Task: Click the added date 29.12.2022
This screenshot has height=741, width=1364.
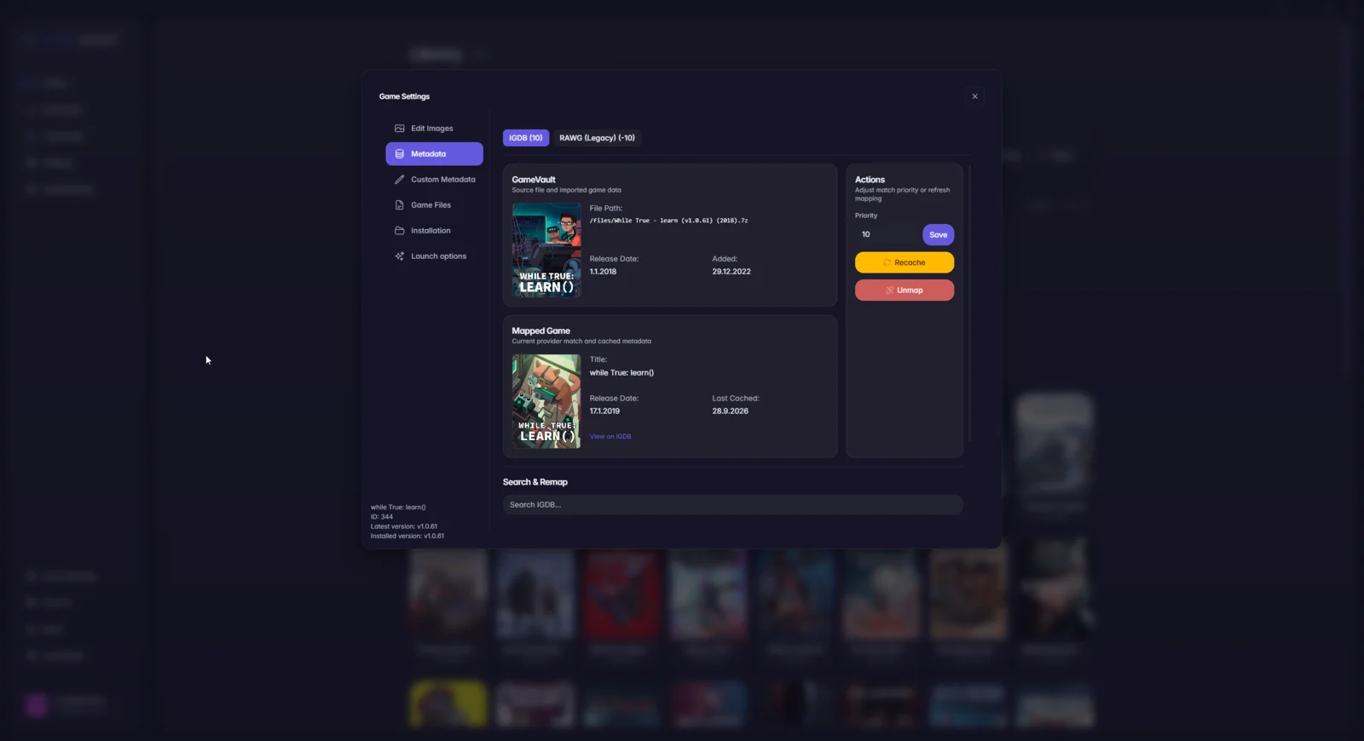Action: pyautogui.click(x=731, y=272)
